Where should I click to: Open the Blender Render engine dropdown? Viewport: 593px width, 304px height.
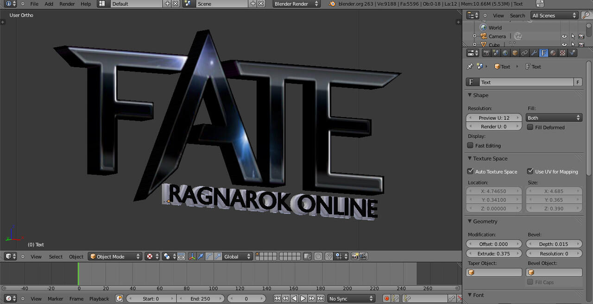click(296, 4)
